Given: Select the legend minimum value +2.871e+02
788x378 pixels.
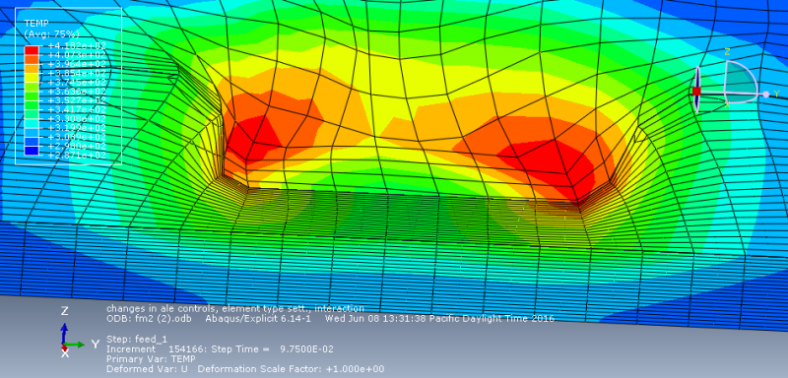Looking at the screenshot, I should pyautogui.click(x=77, y=156).
